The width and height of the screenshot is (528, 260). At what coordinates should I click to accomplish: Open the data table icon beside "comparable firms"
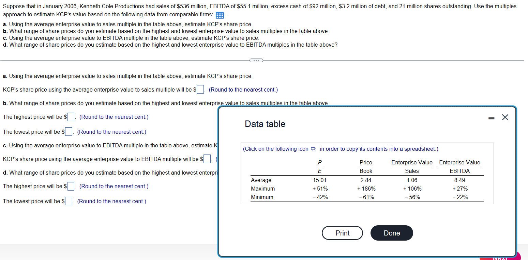coord(220,15)
